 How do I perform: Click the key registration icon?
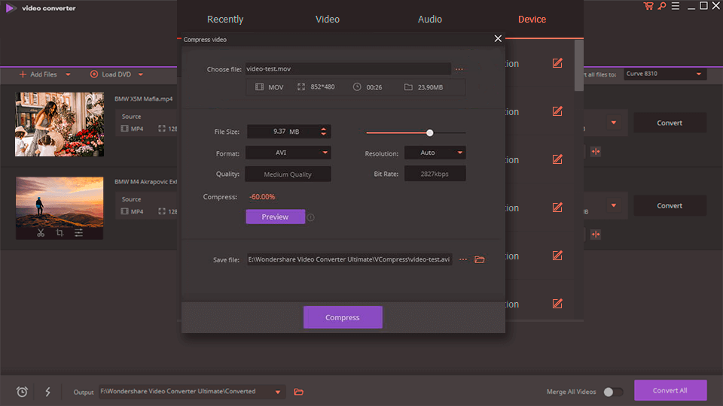point(662,6)
